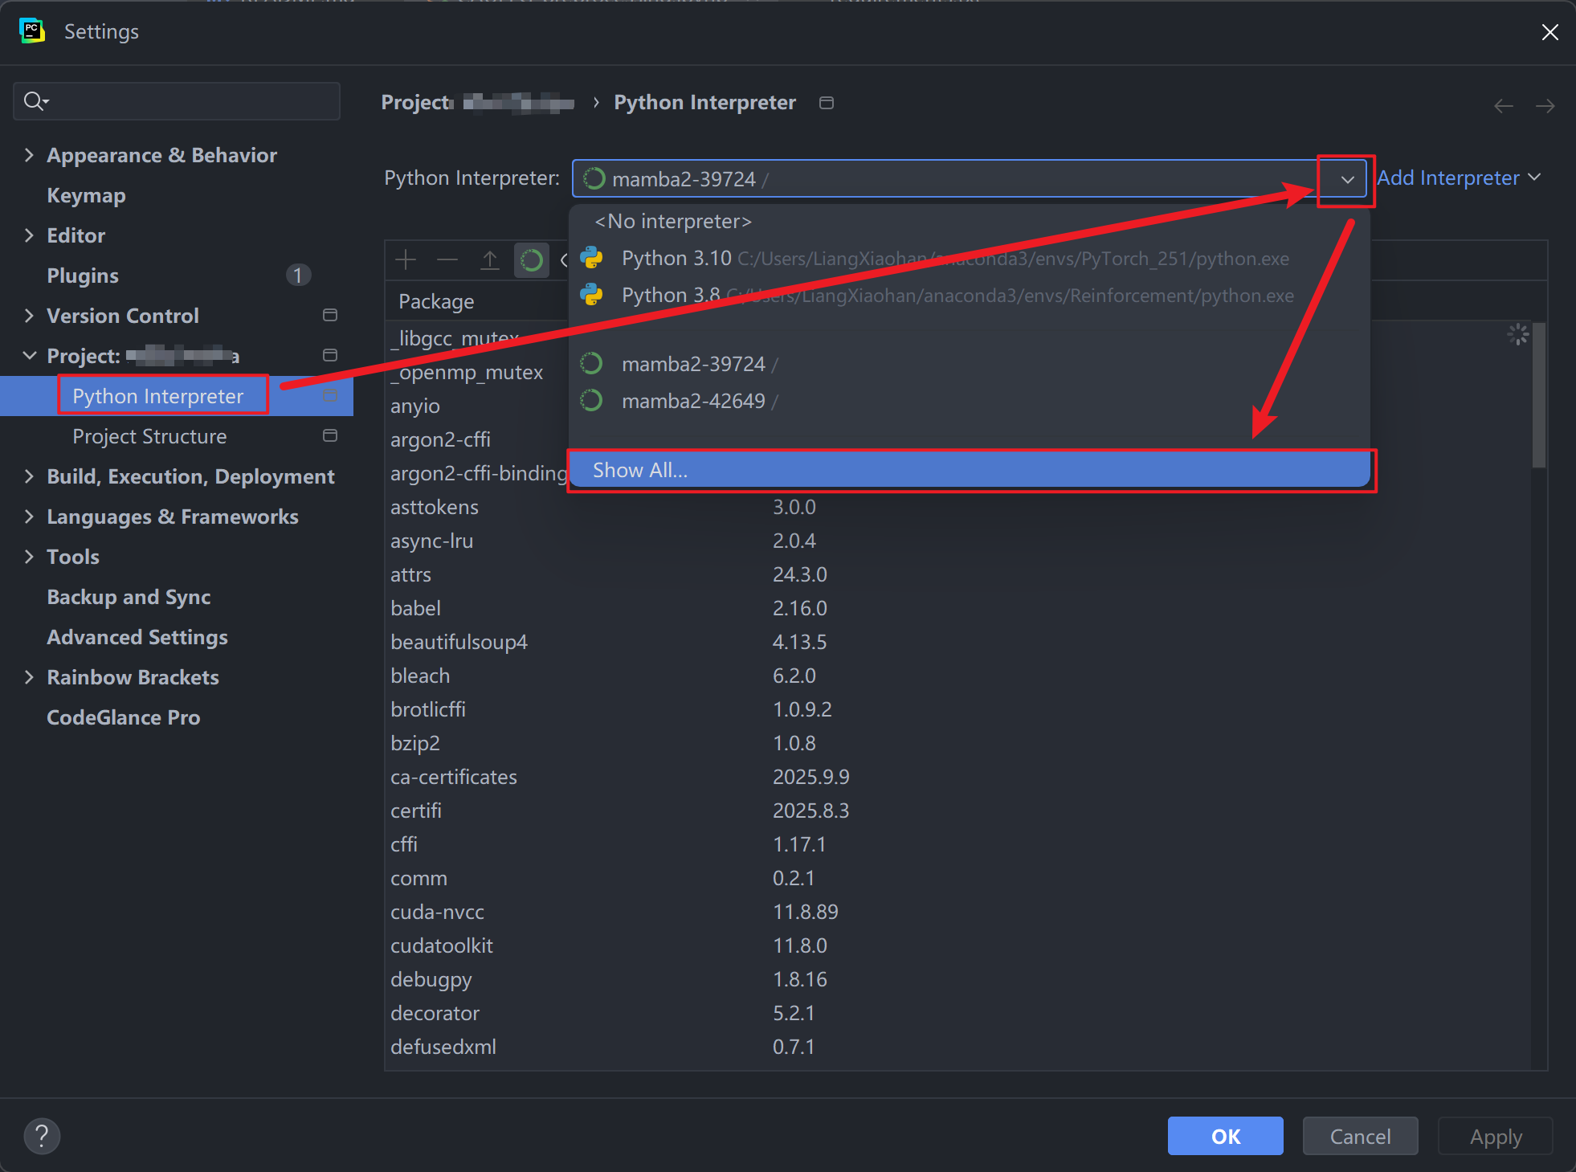Click the OK button
The image size is (1576, 1172).
pos(1225,1136)
